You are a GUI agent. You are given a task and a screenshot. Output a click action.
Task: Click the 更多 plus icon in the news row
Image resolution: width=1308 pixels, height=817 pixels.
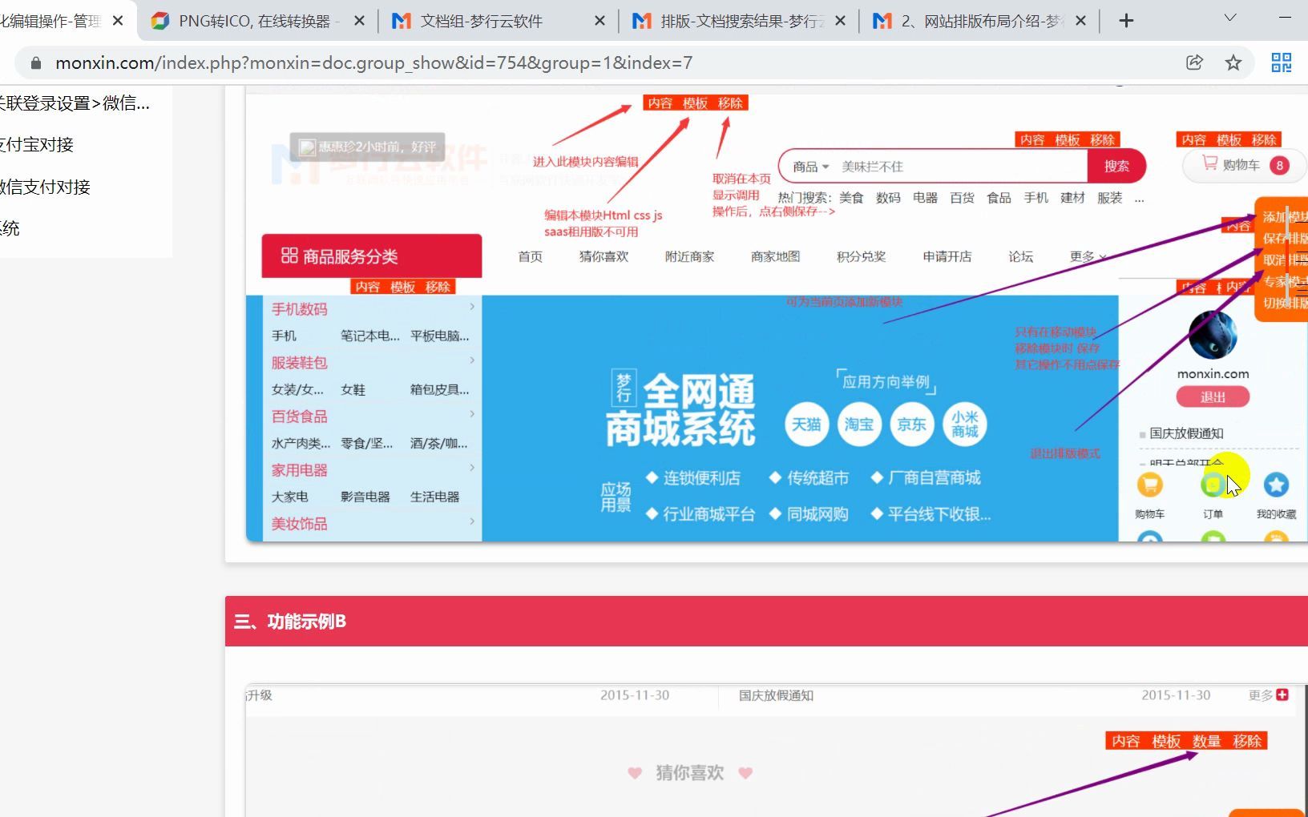1282,694
